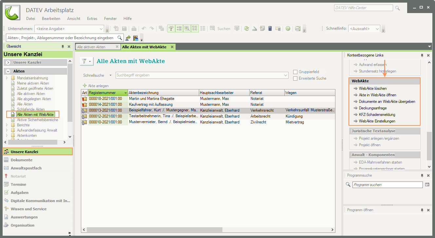Click the icon right of Programm suchen field
This screenshot has width=435, height=238.
click(x=427, y=185)
